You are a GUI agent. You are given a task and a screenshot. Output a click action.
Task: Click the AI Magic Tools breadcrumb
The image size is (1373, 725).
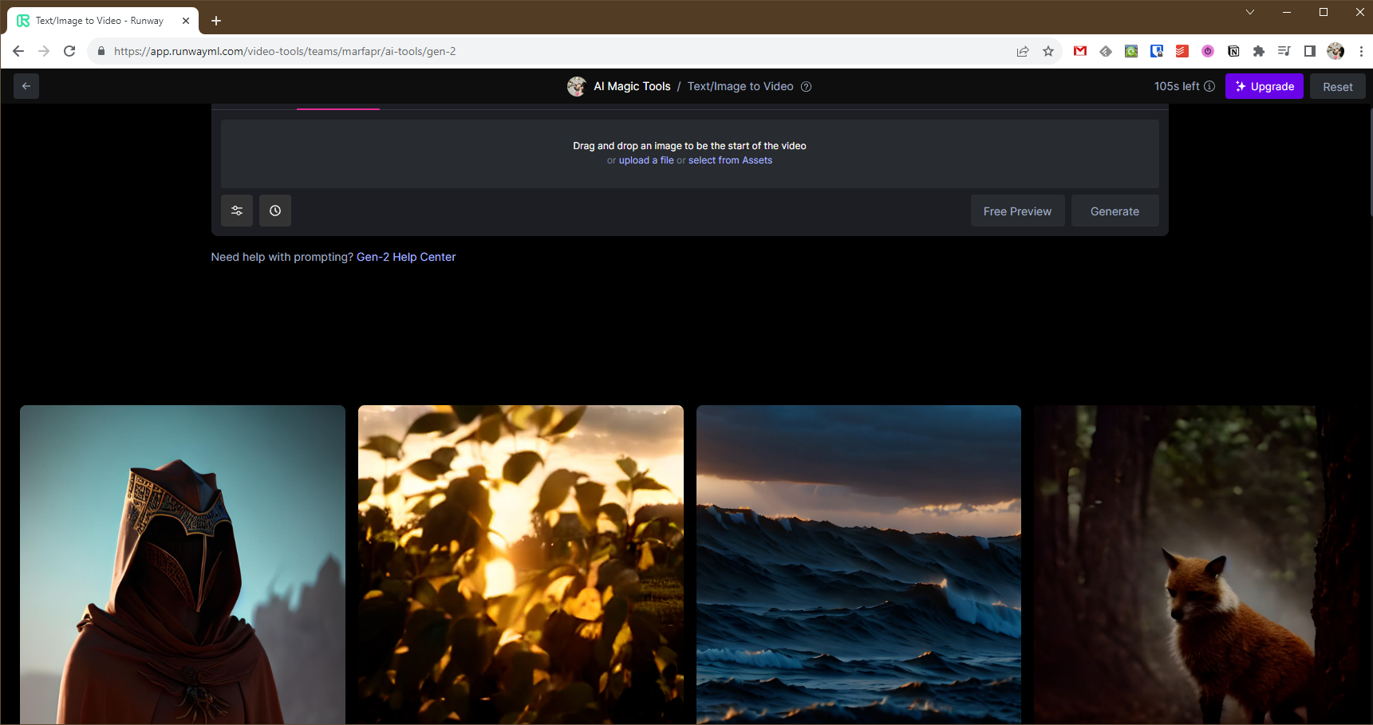(632, 86)
